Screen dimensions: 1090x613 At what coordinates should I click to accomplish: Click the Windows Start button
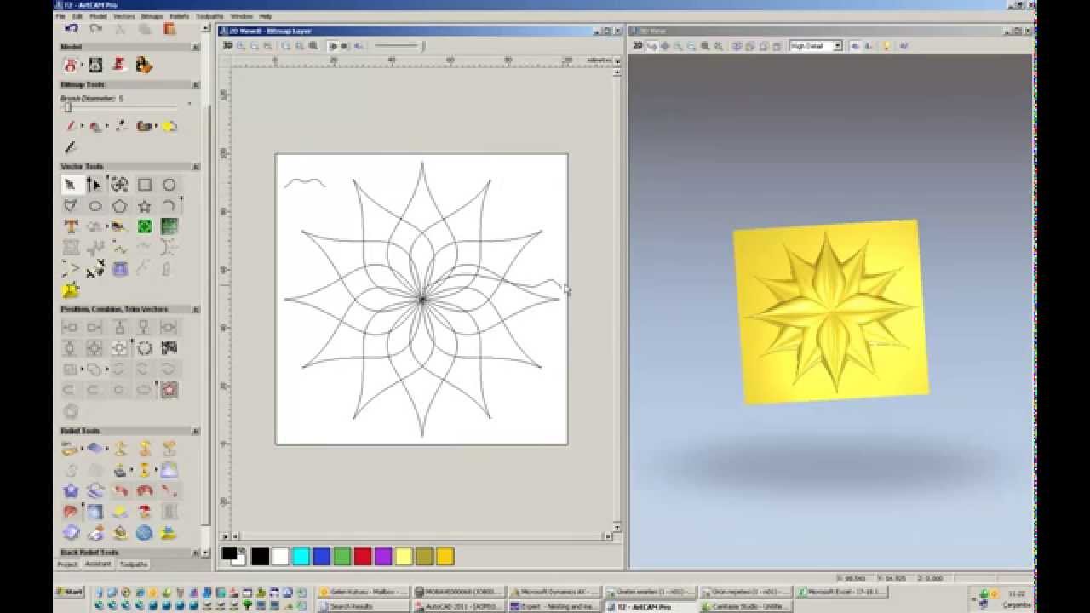70,592
